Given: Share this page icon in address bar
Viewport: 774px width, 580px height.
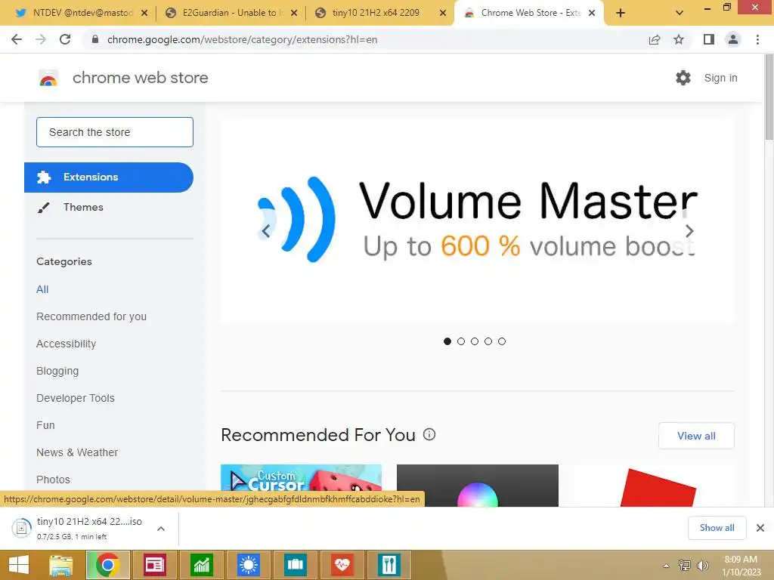Looking at the screenshot, I should 655,39.
